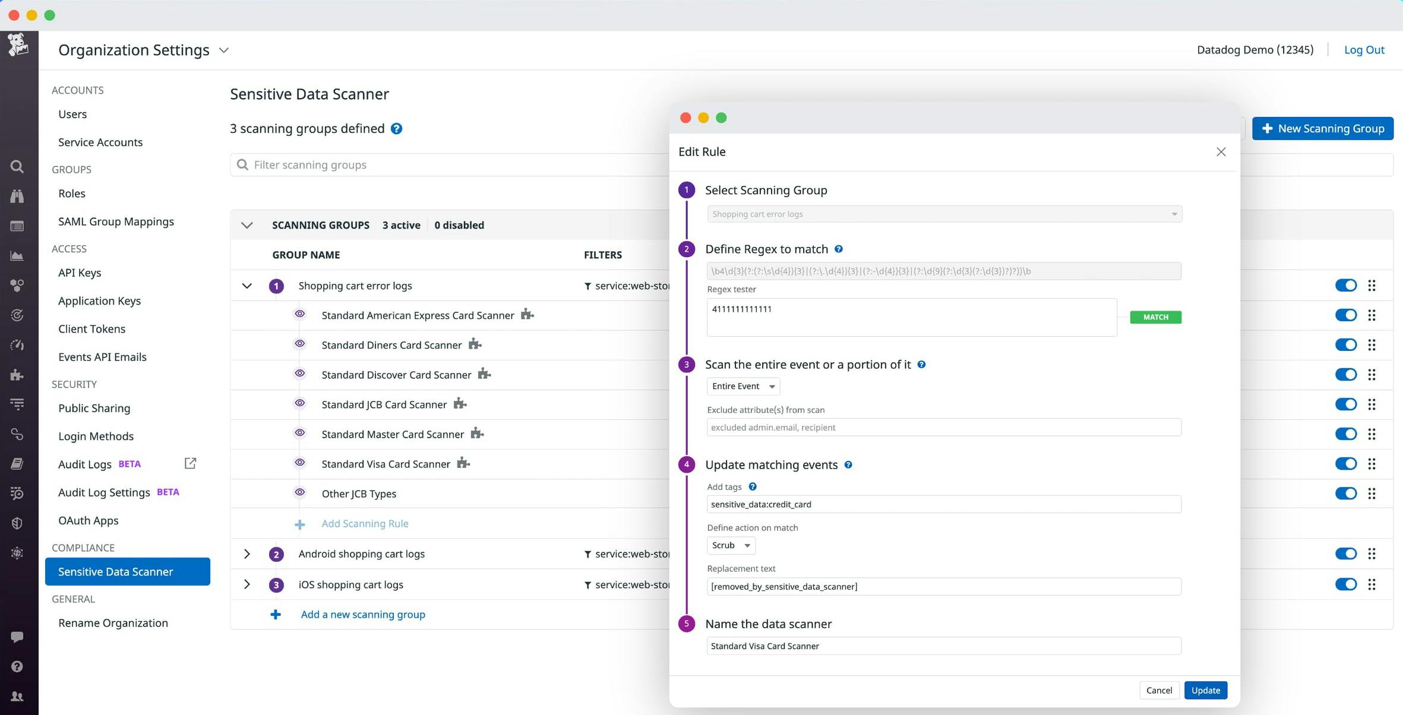Open the Entire Event dropdown
The height and width of the screenshot is (715, 1403).
tap(743, 386)
